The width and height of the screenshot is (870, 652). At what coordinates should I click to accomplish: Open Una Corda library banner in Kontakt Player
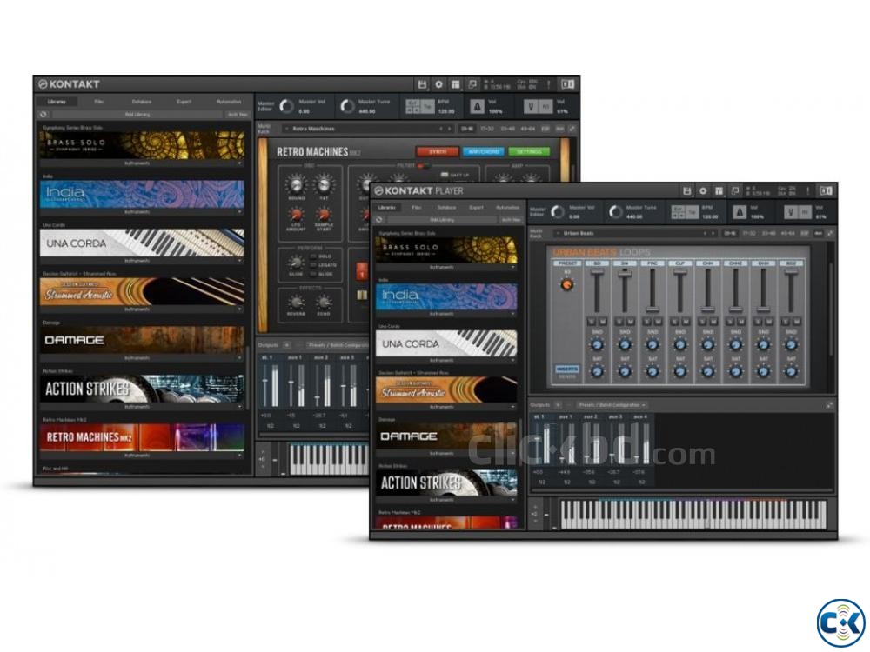point(446,343)
